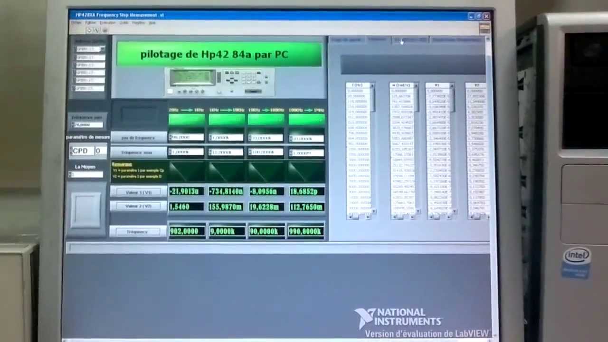Click the LabVIEW Run arrow icon

(89, 30)
